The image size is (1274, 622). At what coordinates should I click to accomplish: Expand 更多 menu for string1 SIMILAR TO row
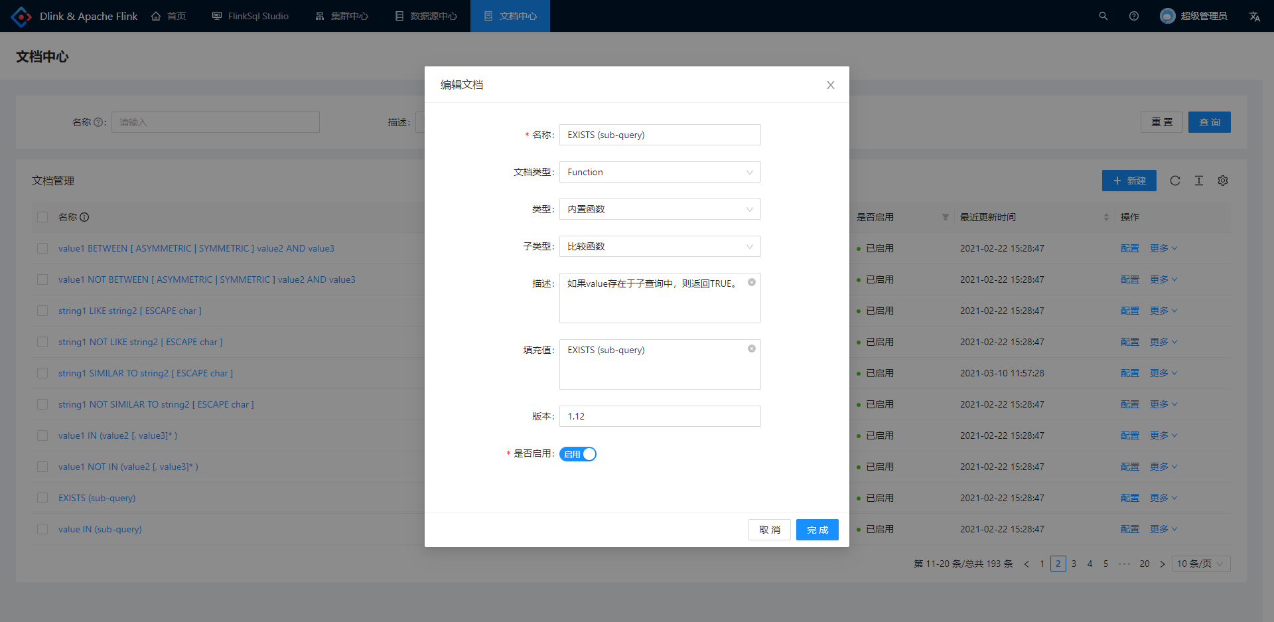(x=1164, y=373)
